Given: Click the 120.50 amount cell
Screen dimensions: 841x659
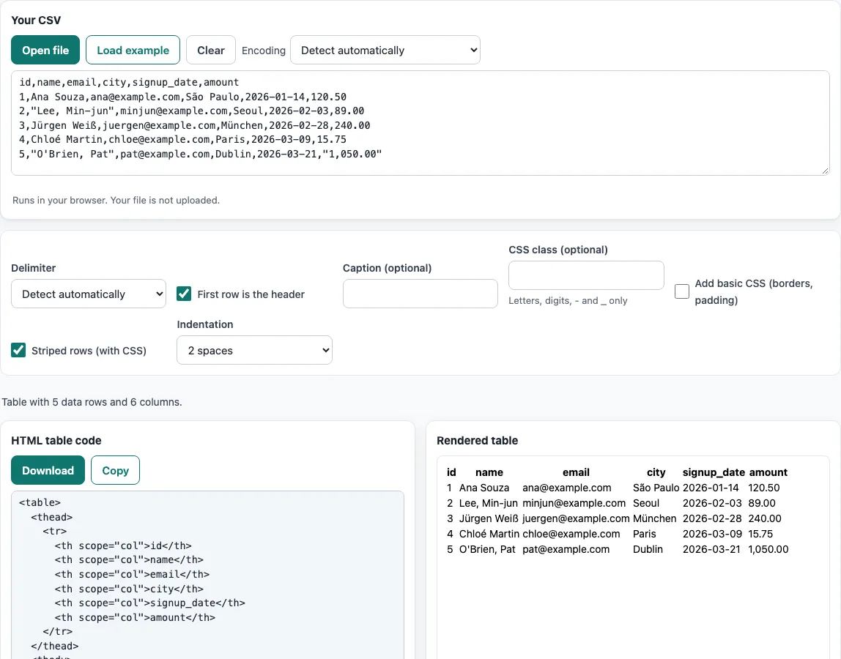Looking at the screenshot, I should click(764, 488).
